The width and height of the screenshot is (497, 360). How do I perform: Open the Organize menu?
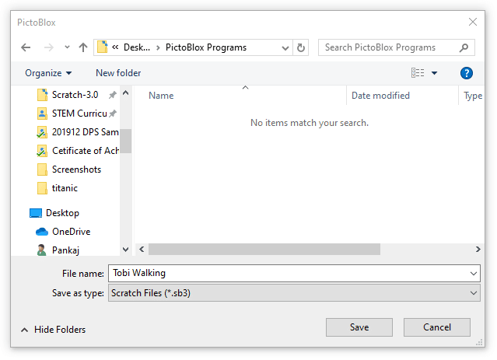point(48,73)
